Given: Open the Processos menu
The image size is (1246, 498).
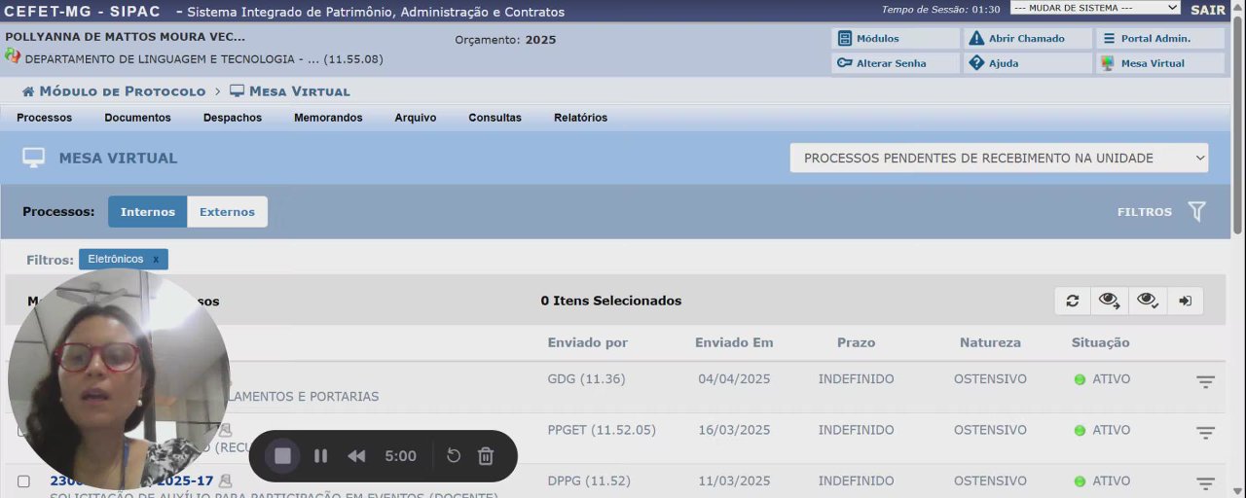Looking at the screenshot, I should (x=45, y=118).
